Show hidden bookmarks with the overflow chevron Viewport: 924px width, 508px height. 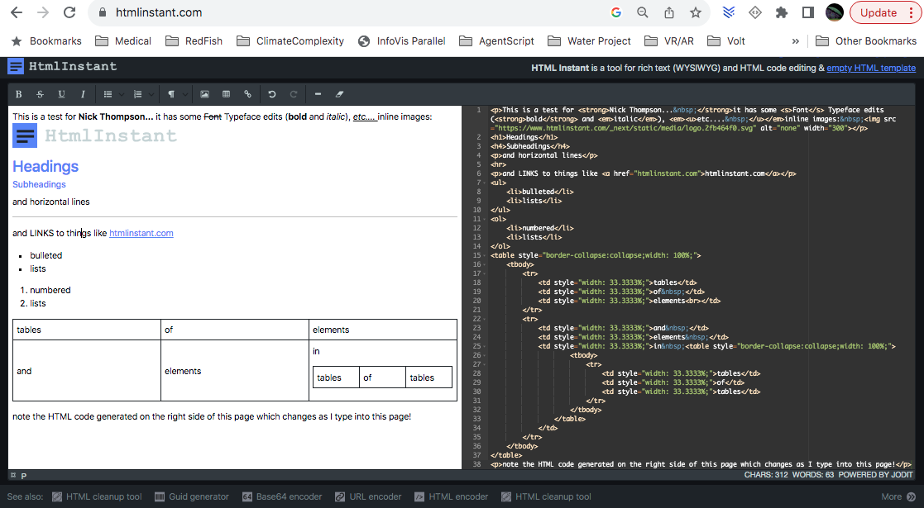tap(796, 41)
